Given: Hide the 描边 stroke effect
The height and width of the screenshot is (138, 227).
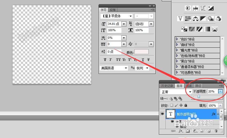Looking at the screenshot, I should tap(177, 126).
